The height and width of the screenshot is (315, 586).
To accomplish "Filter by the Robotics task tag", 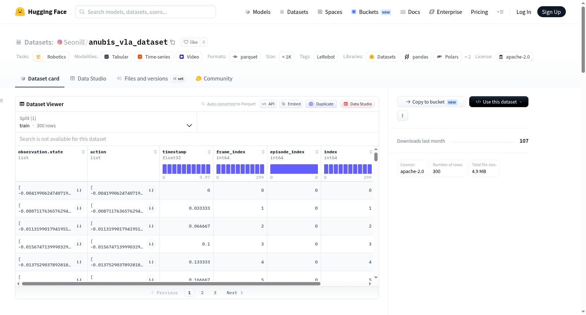I will (51, 57).
